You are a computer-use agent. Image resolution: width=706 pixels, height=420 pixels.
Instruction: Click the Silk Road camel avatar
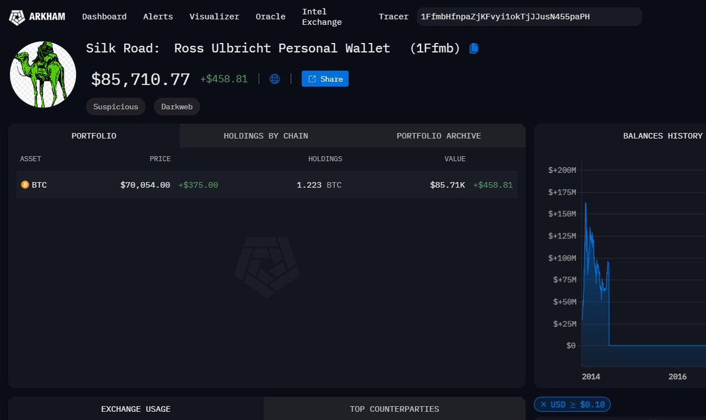tap(43, 75)
